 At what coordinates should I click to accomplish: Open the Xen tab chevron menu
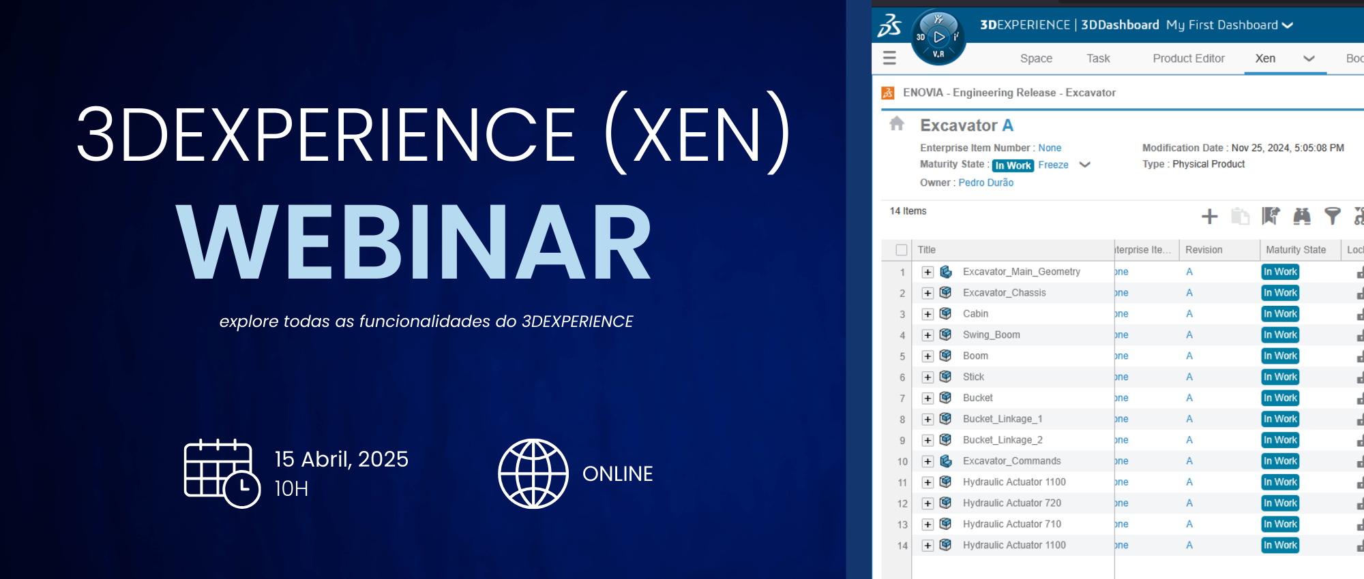click(1309, 59)
